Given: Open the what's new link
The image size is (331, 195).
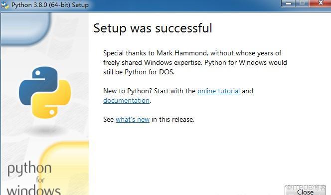Looking at the screenshot, I should click(x=133, y=119).
